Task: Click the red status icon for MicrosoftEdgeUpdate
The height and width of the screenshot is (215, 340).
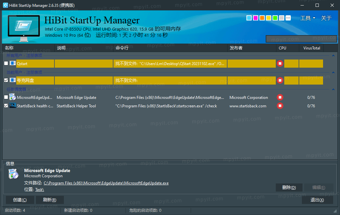Action: 280,97
